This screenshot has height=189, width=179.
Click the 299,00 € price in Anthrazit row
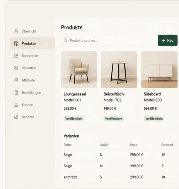(136, 177)
